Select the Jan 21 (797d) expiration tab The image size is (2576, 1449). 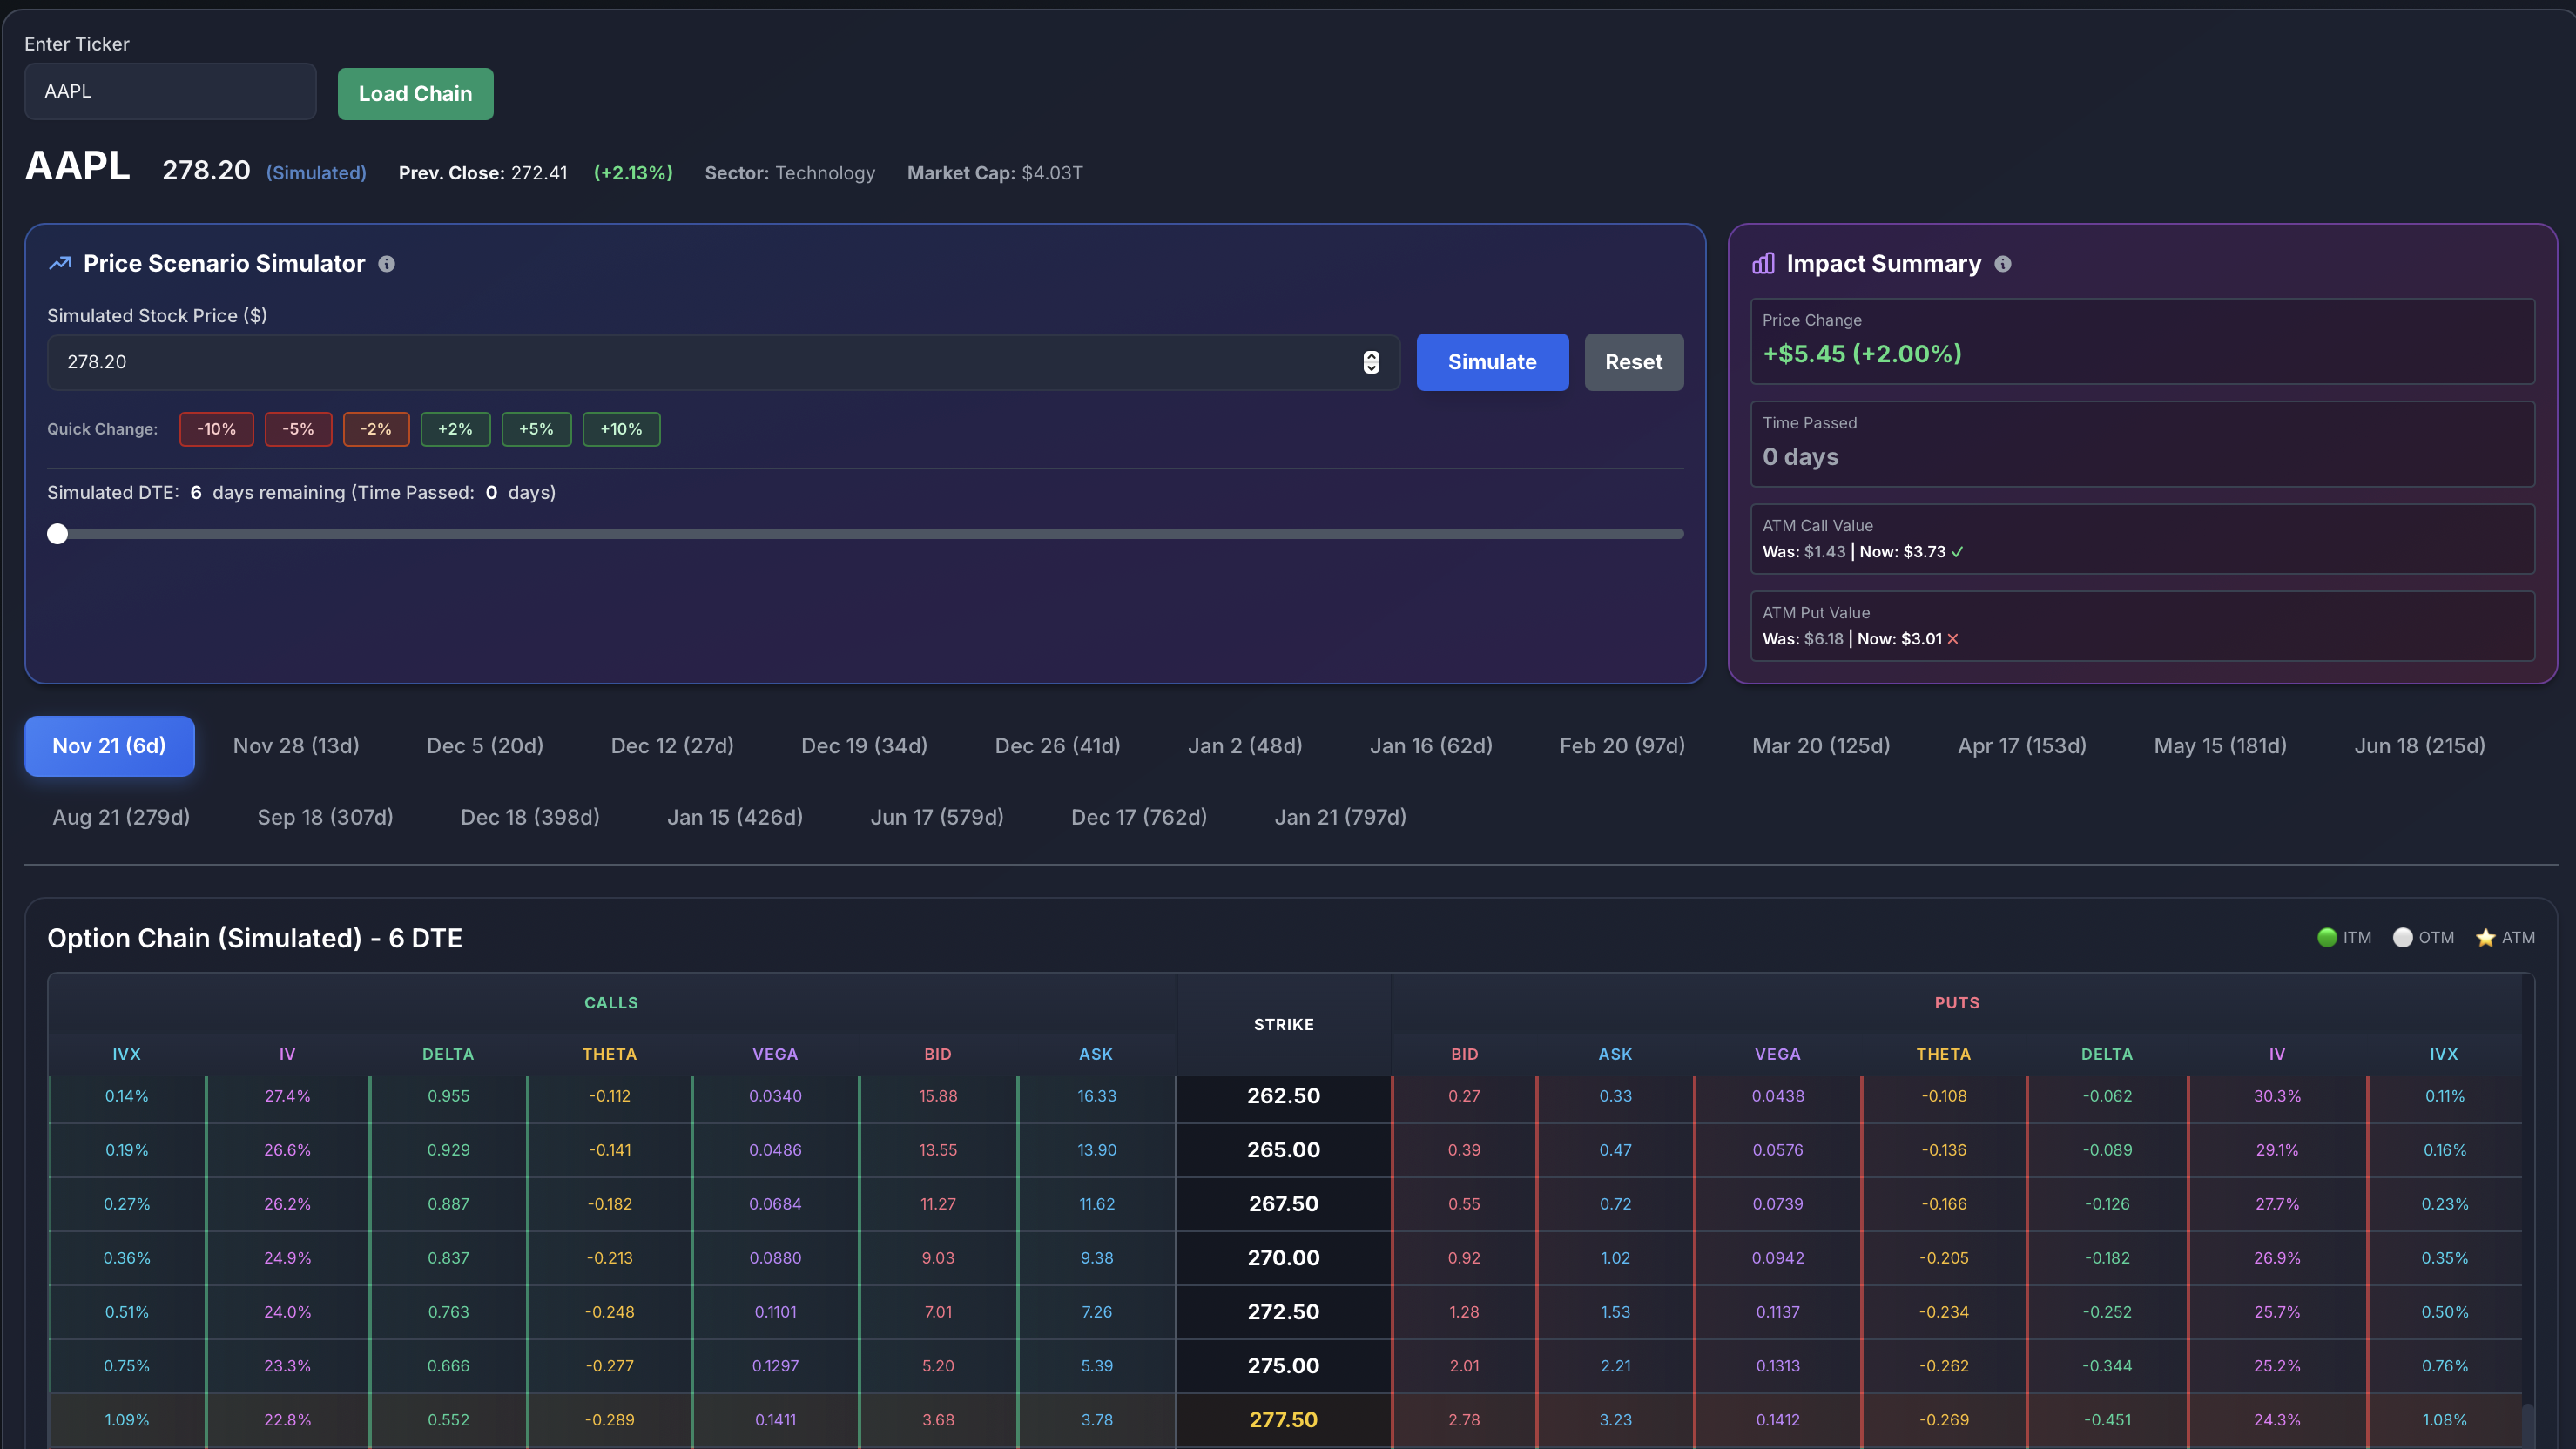pyautogui.click(x=1341, y=816)
